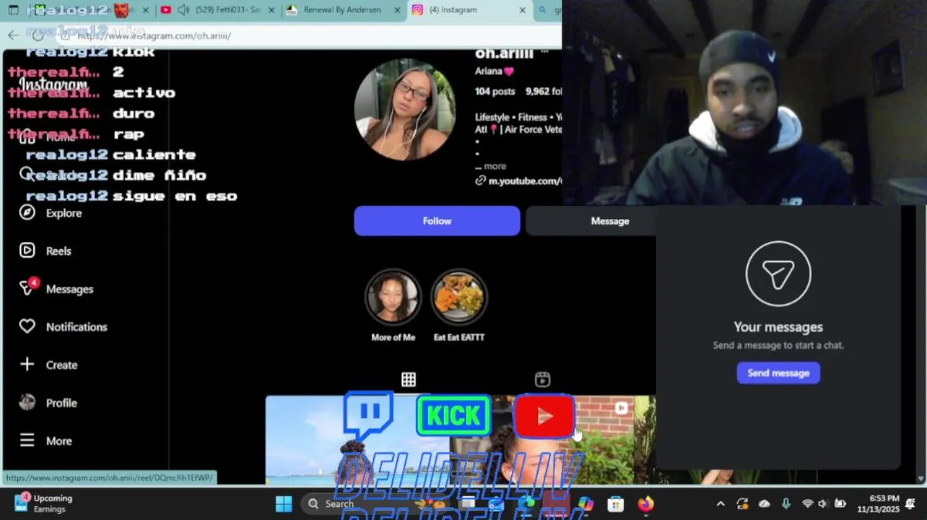Screen dimensions: 927x520
Task: Open Firefox from the taskbar
Action: (x=645, y=503)
